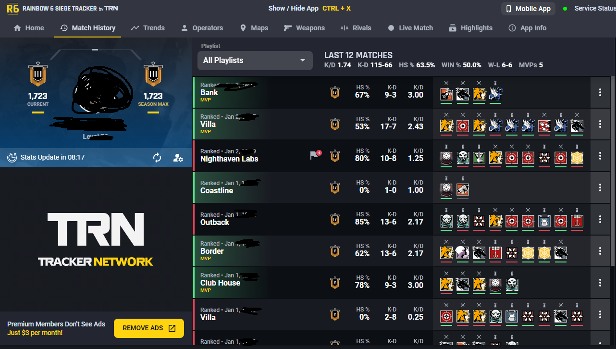Open the All Playlists dropdown
This screenshot has height=349, width=616.
[x=254, y=60]
